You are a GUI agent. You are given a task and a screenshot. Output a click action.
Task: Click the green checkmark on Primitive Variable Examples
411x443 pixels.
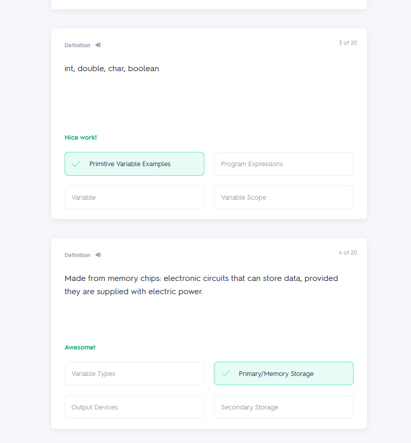(76, 164)
